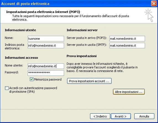The image size is (158, 123).
Task: Close the Account di posta elettronica dialog
Action: tap(154, 4)
